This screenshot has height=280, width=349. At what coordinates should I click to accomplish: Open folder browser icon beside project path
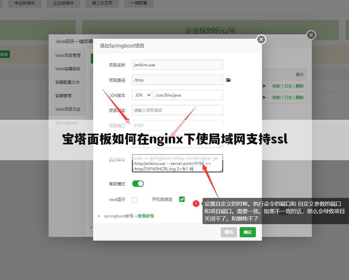pyautogui.click(x=229, y=80)
